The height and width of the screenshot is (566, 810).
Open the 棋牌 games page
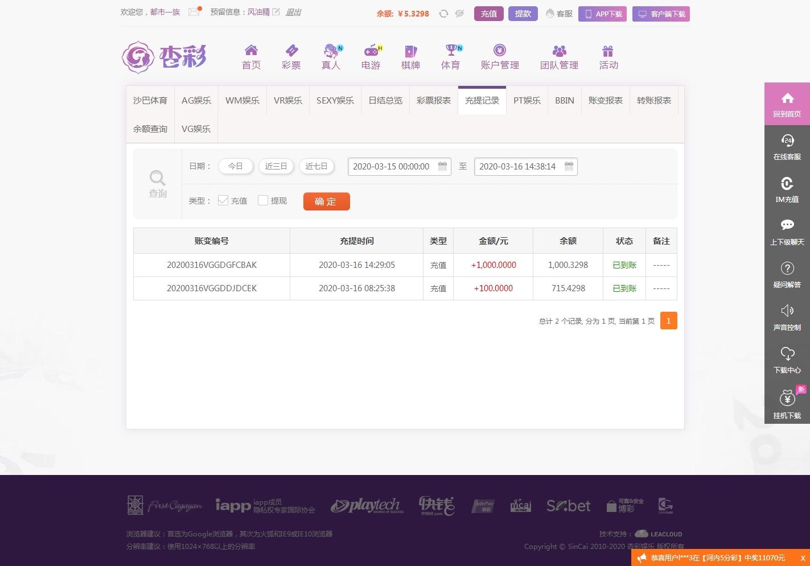(x=410, y=56)
